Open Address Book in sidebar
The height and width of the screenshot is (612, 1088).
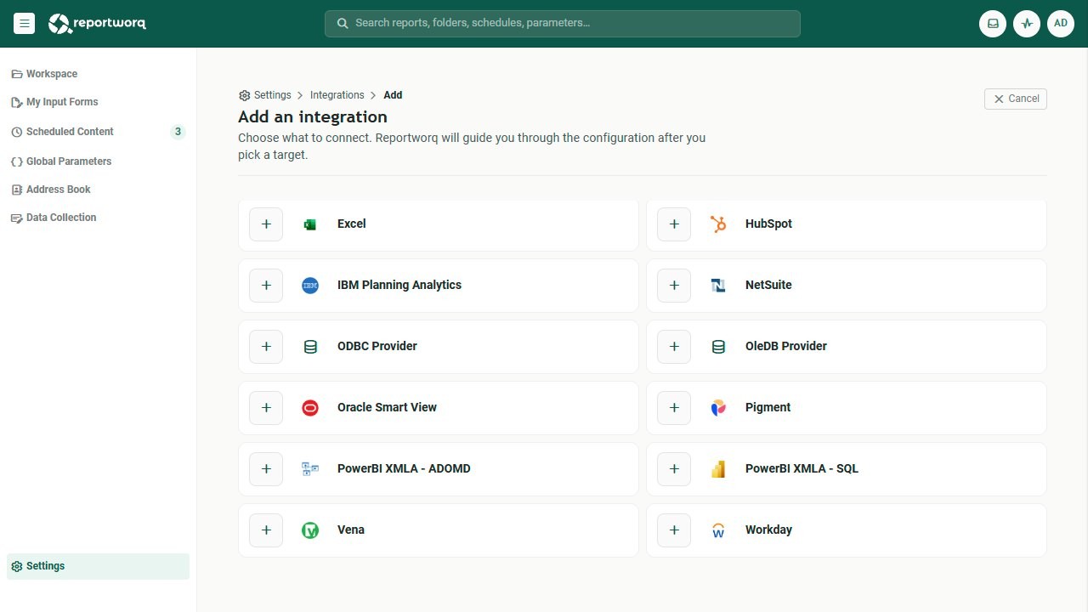[x=99, y=190]
